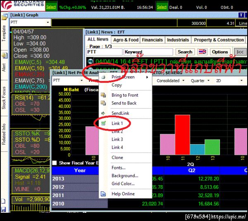Click the first-page |<< button in News
This screenshot has height=221, width=248.
click(x=240, y=52)
